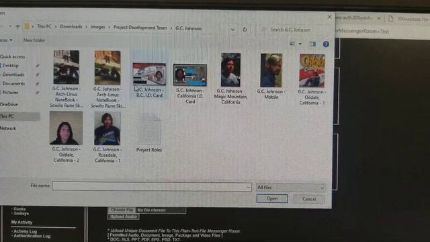This screenshot has width=430, height=242.
Task: Select the Project Roles file icon
Action: click(149, 129)
